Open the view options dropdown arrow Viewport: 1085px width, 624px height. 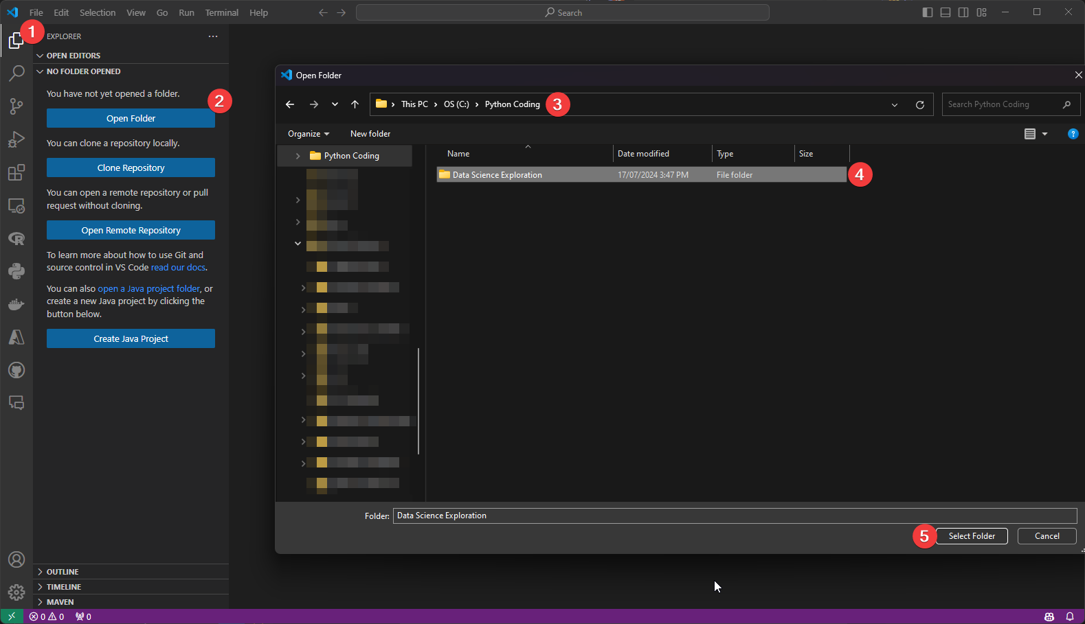(1044, 134)
